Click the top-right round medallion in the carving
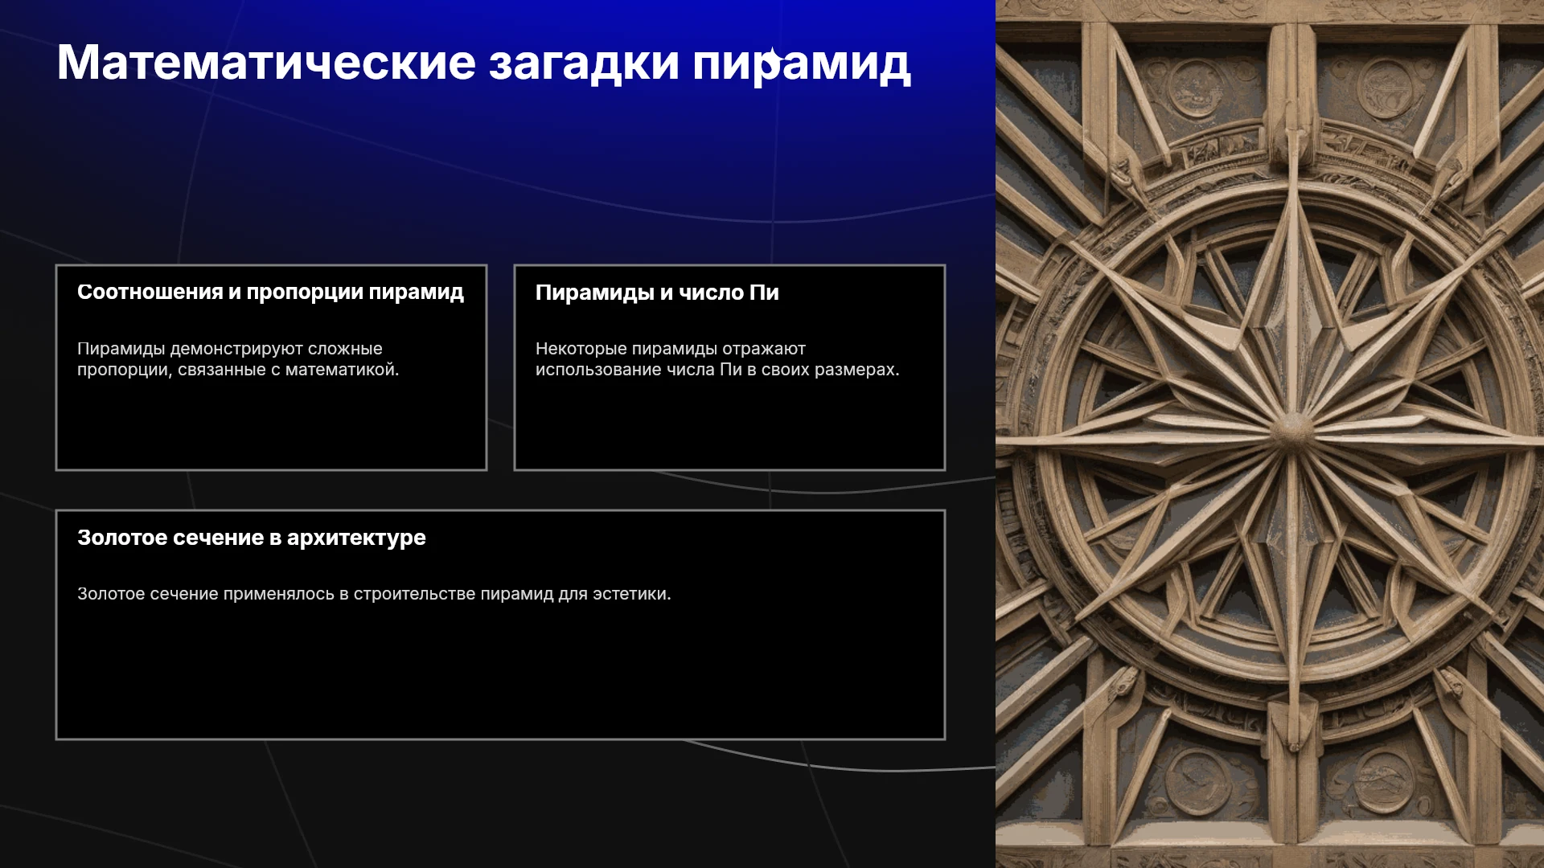Screen dimensions: 1544x868 (1386, 85)
